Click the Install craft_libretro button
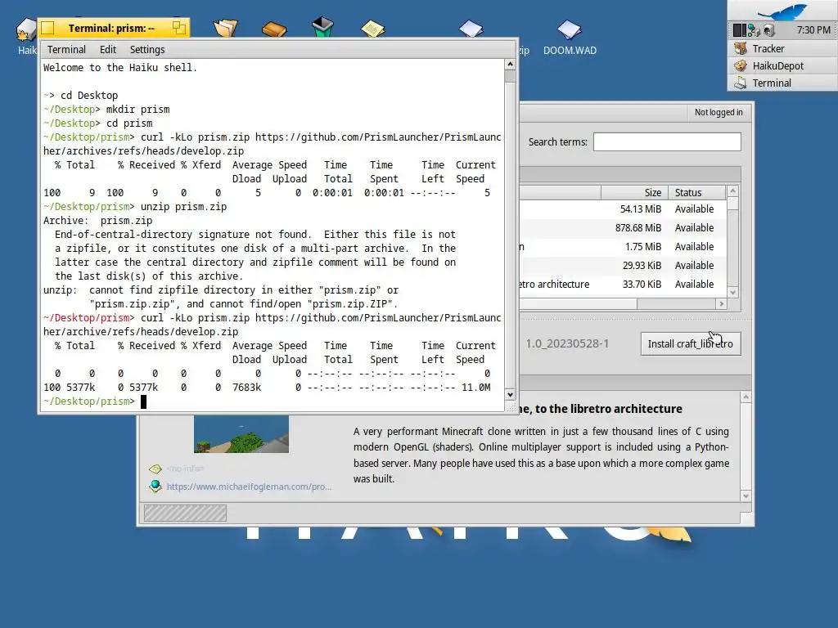Screen dimensions: 838x628 pos(691,344)
